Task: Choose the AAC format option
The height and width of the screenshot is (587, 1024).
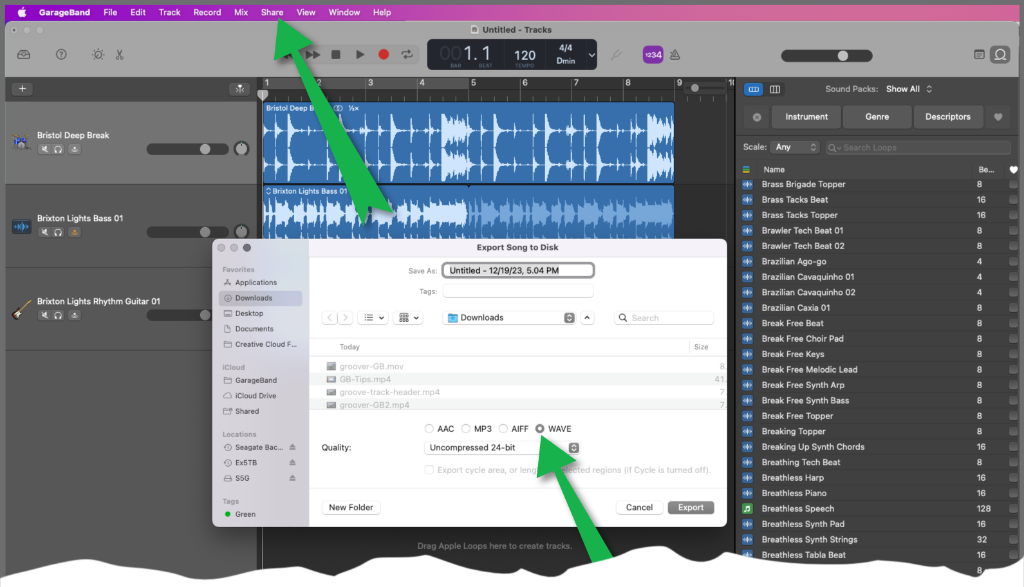Action: click(x=429, y=429)
